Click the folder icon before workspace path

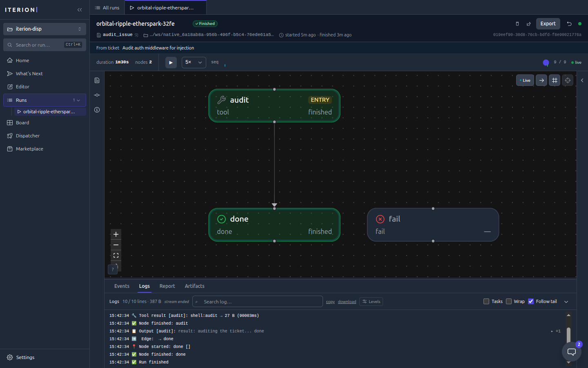click(146, 35)
